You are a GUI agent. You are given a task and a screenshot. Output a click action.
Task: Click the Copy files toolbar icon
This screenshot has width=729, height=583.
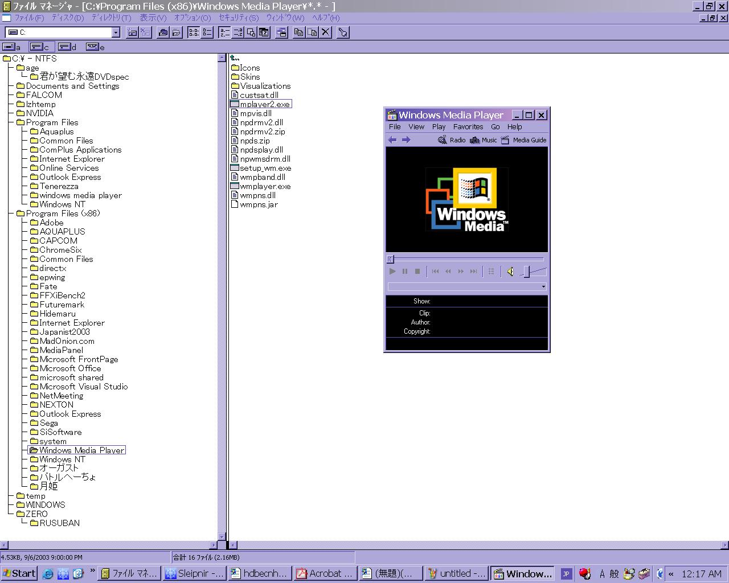pyautogui.click(x=299, y=32)
